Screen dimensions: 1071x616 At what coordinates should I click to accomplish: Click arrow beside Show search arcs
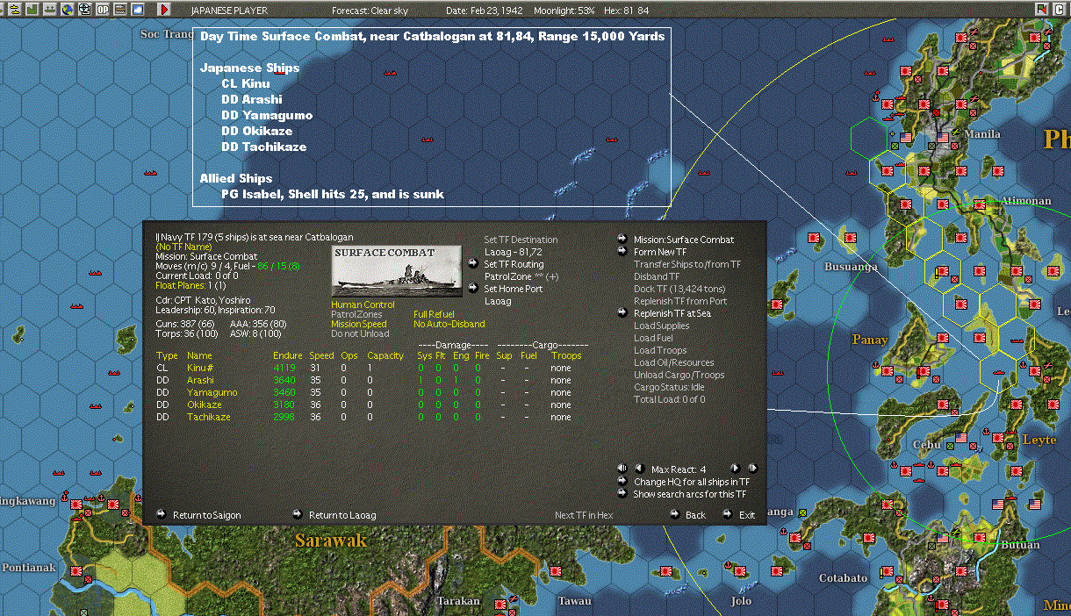[622, 493]
